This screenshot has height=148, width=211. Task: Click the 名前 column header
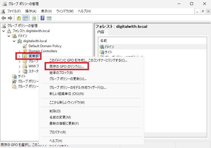(104, 41)
